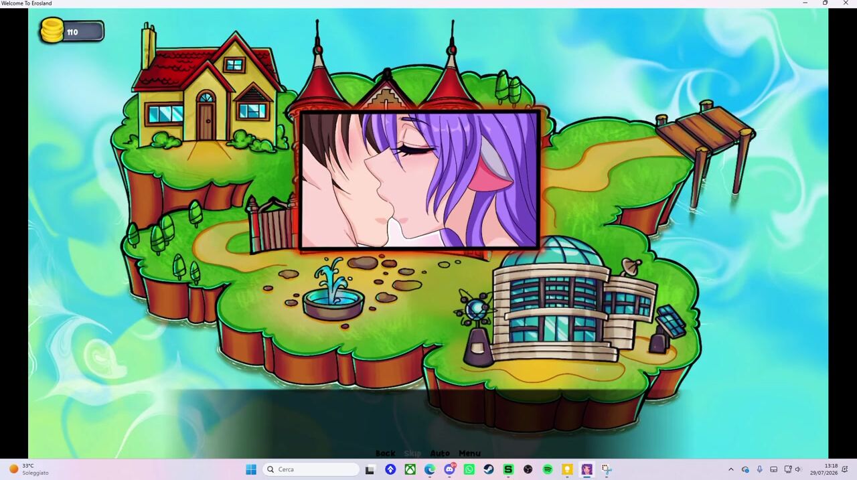Screen dimensions: 857x480
Task: Click the gold coins counter showing 110
Action: point(72,31)
